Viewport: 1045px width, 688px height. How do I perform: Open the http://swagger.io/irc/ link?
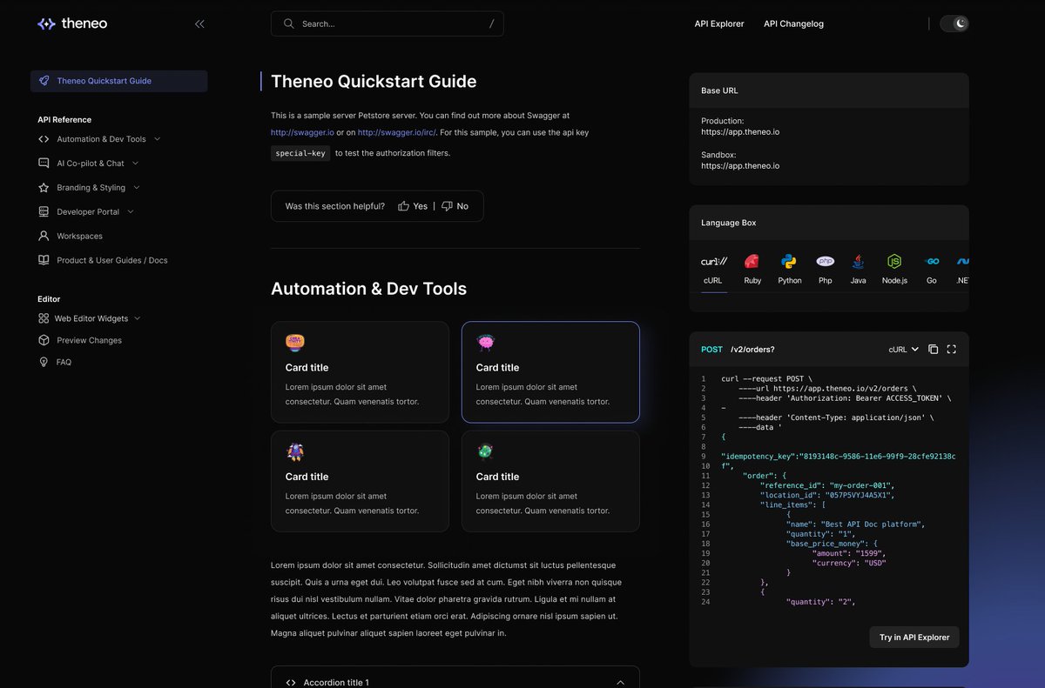coord(396,133)
